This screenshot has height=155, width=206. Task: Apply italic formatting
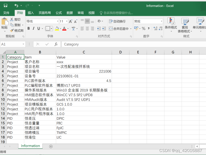34,29
